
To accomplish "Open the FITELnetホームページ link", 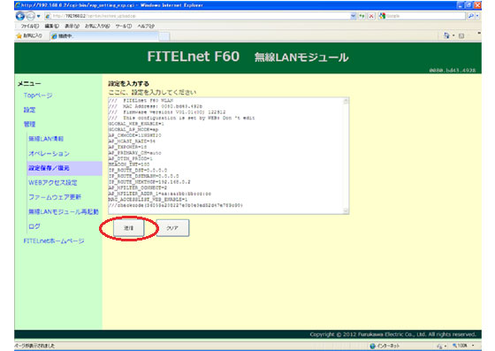I will tap(54, 240).
